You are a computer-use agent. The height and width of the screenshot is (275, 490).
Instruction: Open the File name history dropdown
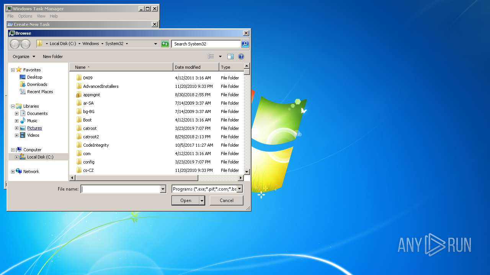click(x=163, y=189)
